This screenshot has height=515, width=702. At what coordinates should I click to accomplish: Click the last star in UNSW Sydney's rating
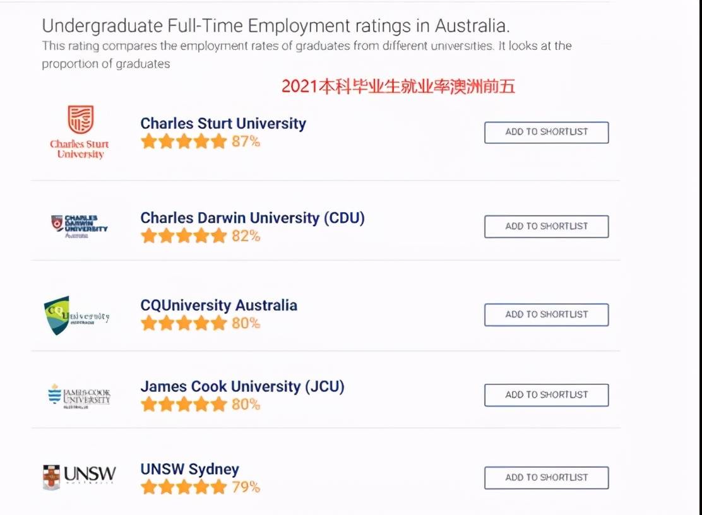[220, 487]
